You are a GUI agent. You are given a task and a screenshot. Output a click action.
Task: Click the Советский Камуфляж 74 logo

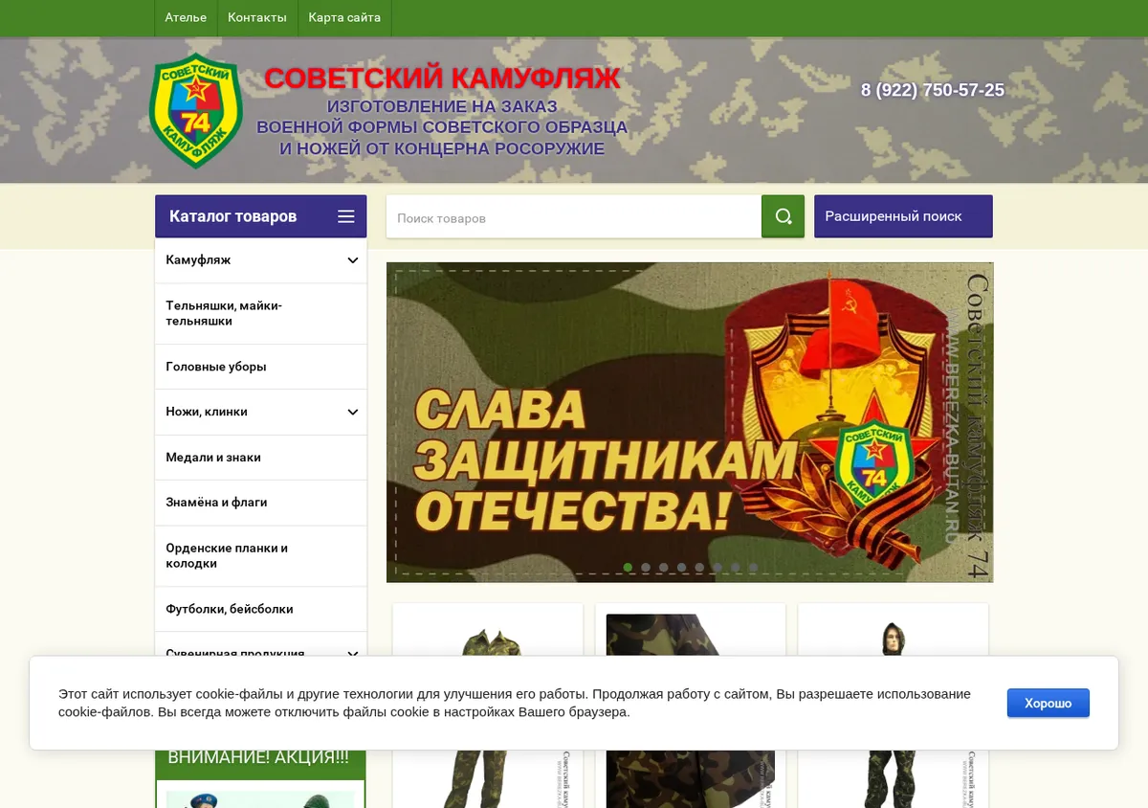tap(196, 110)
